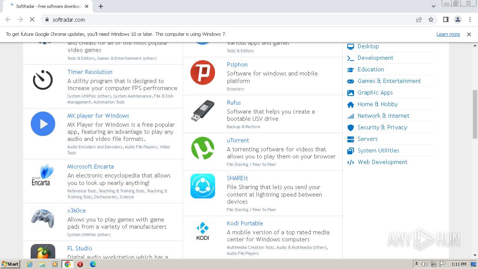Screen dimensions: 478x269
Task: Open the Chrome side panel
Action: pyautogui.click(x=446, y=19)
